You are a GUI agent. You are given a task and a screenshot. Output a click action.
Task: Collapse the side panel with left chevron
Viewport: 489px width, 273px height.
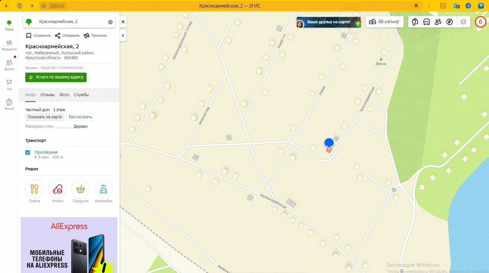(123, 36)
